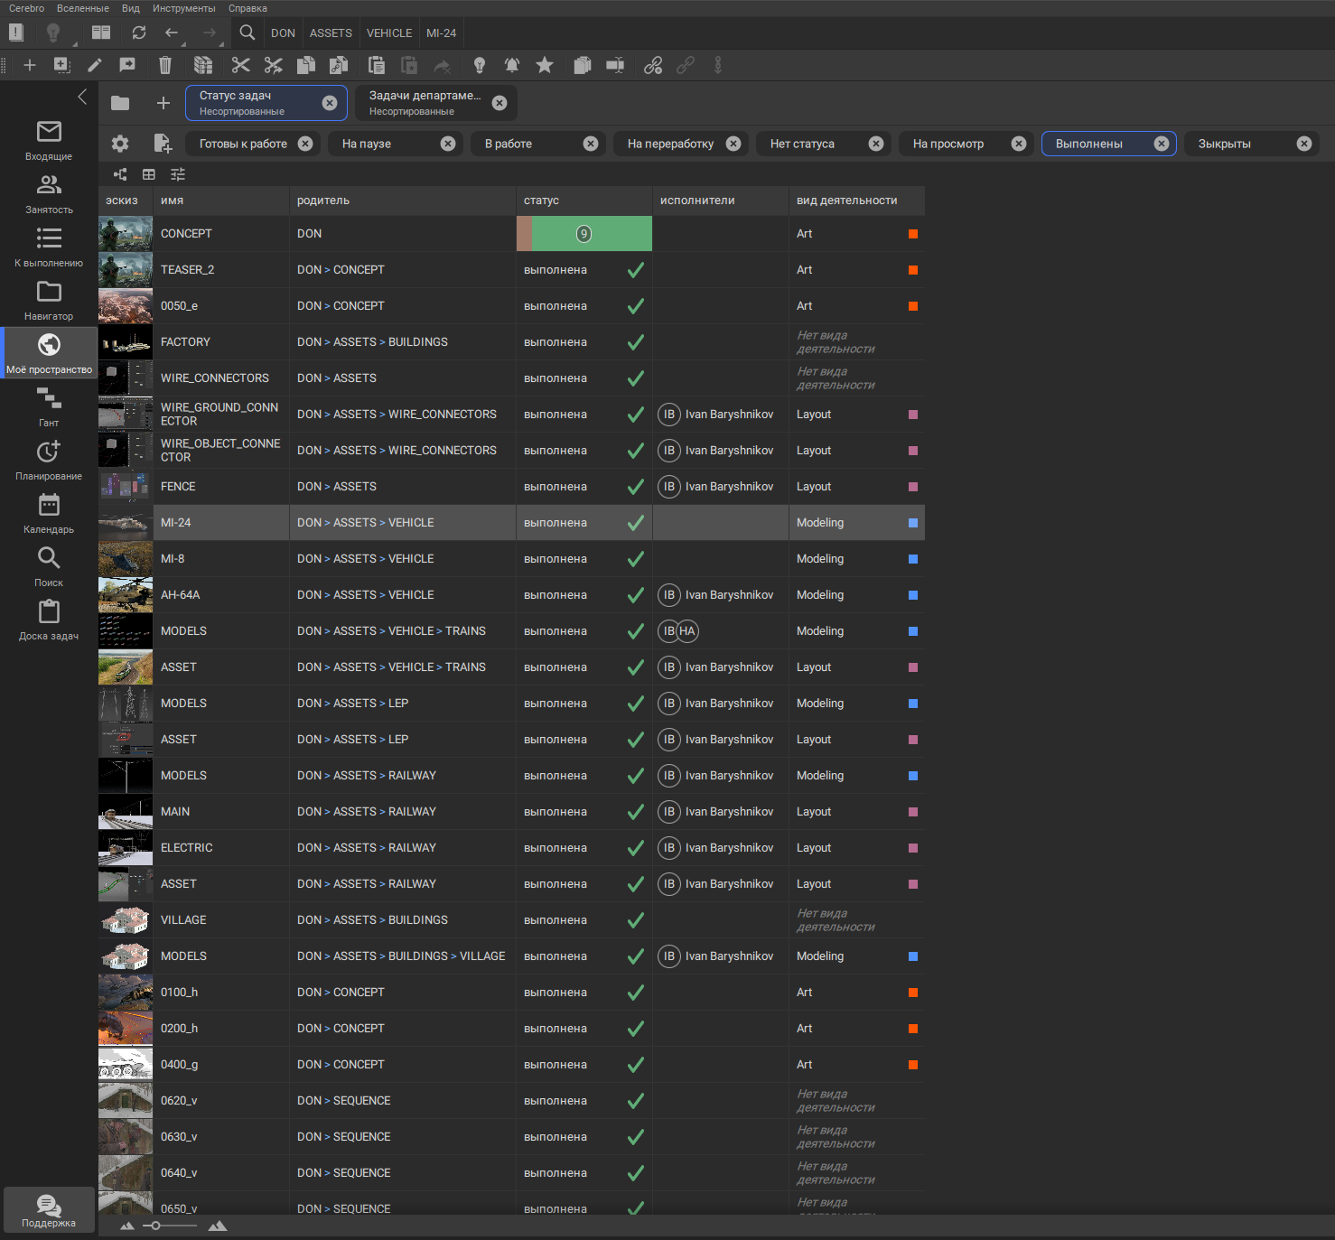Open the Инструменты menu

tap(183, 8)
